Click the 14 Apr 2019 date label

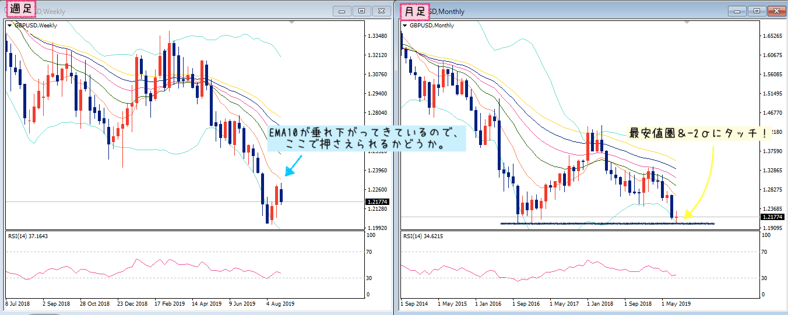(207, 304)
